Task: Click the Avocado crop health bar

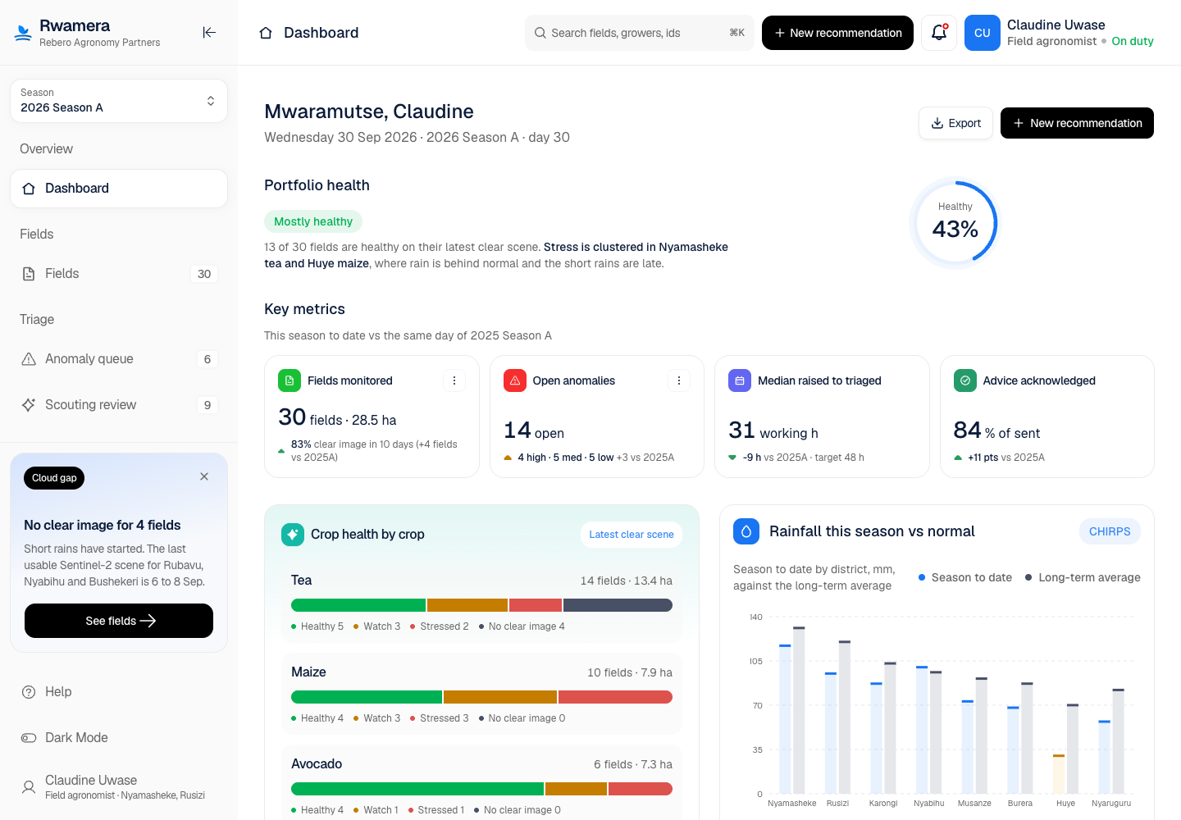Action: coord(481,789)
